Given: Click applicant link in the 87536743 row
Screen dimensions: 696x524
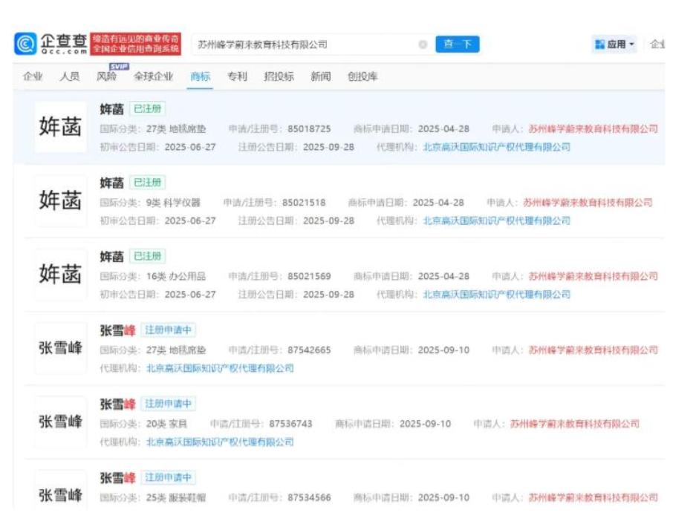Looking at the screenshot, I should [574, 425].
